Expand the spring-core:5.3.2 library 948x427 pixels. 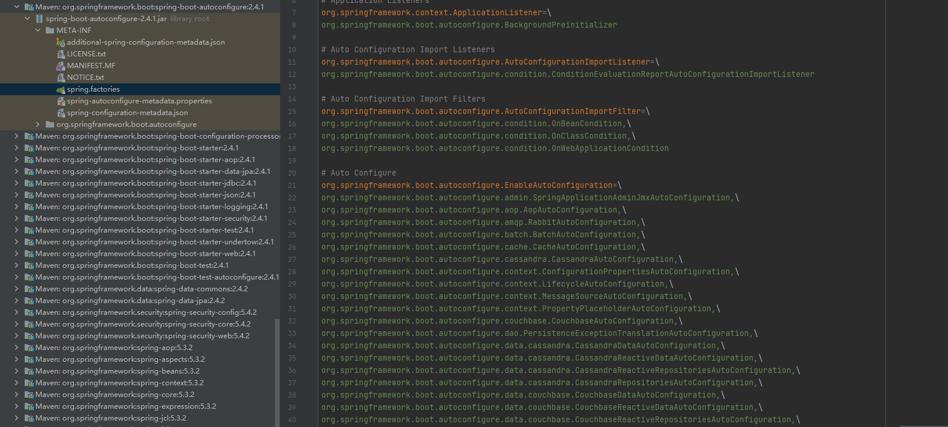(x=16, y=395)
